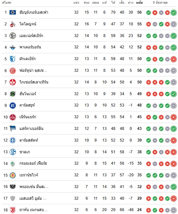
Task: Click the ชนะ wins column header
Action: (87, 3)
